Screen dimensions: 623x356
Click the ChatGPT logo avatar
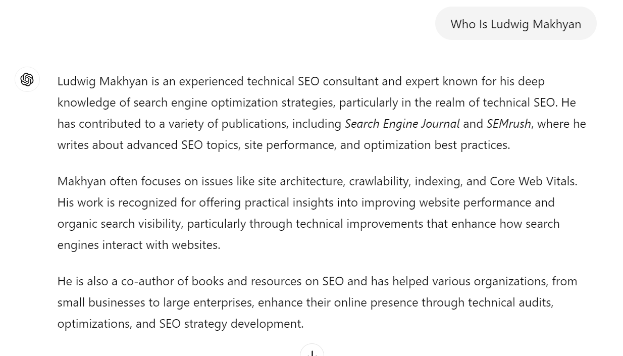coord(27,80)
